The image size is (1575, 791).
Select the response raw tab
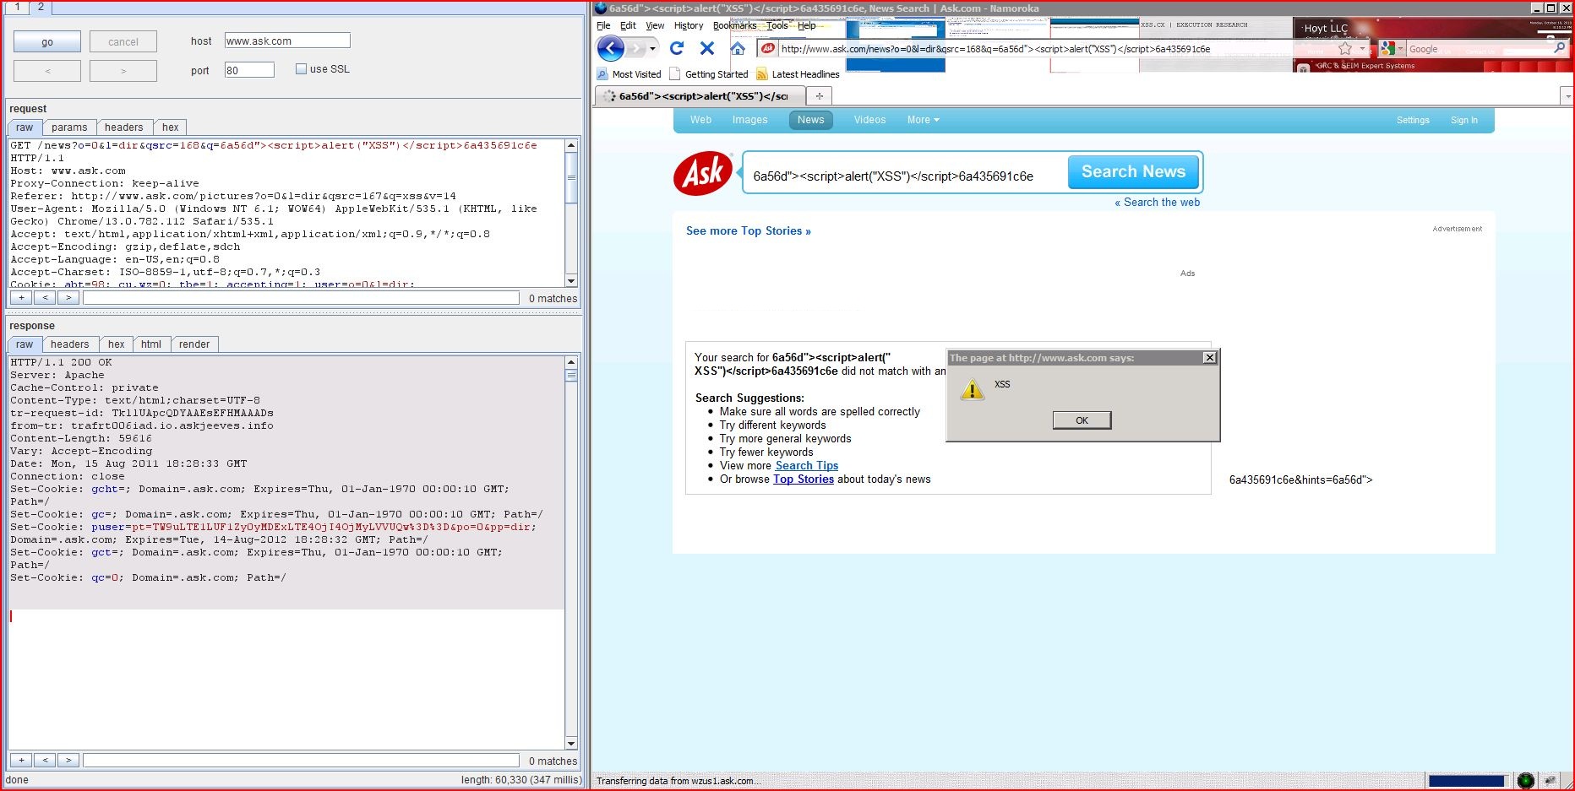tap(25, 344)
